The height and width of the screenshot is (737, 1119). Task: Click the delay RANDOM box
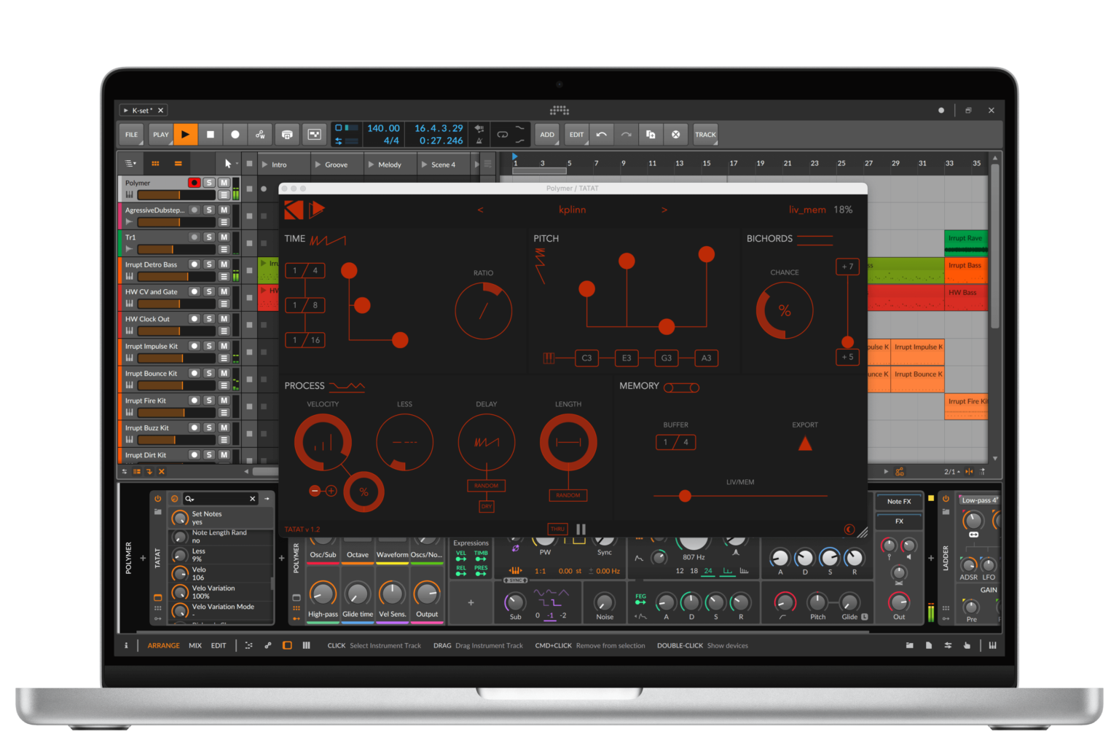[x=486, y=486]
